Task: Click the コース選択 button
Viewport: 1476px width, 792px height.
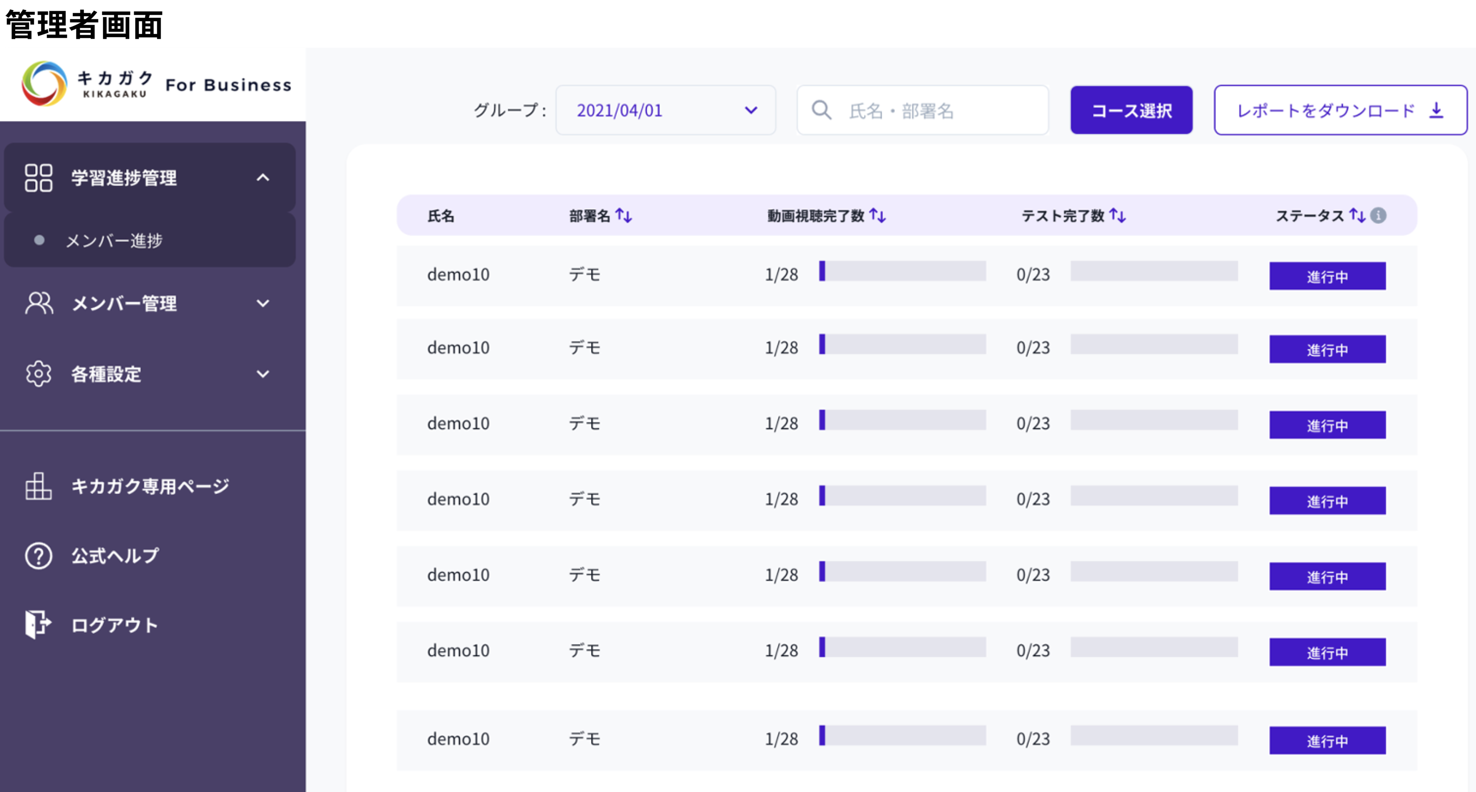Action: coord(1131,110)
